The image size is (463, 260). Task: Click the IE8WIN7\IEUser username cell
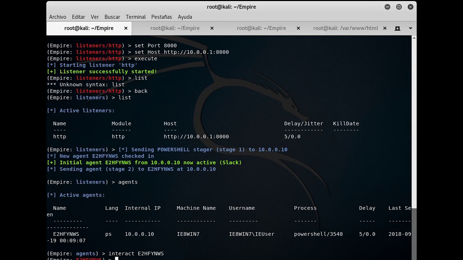(x=252, y=234)
